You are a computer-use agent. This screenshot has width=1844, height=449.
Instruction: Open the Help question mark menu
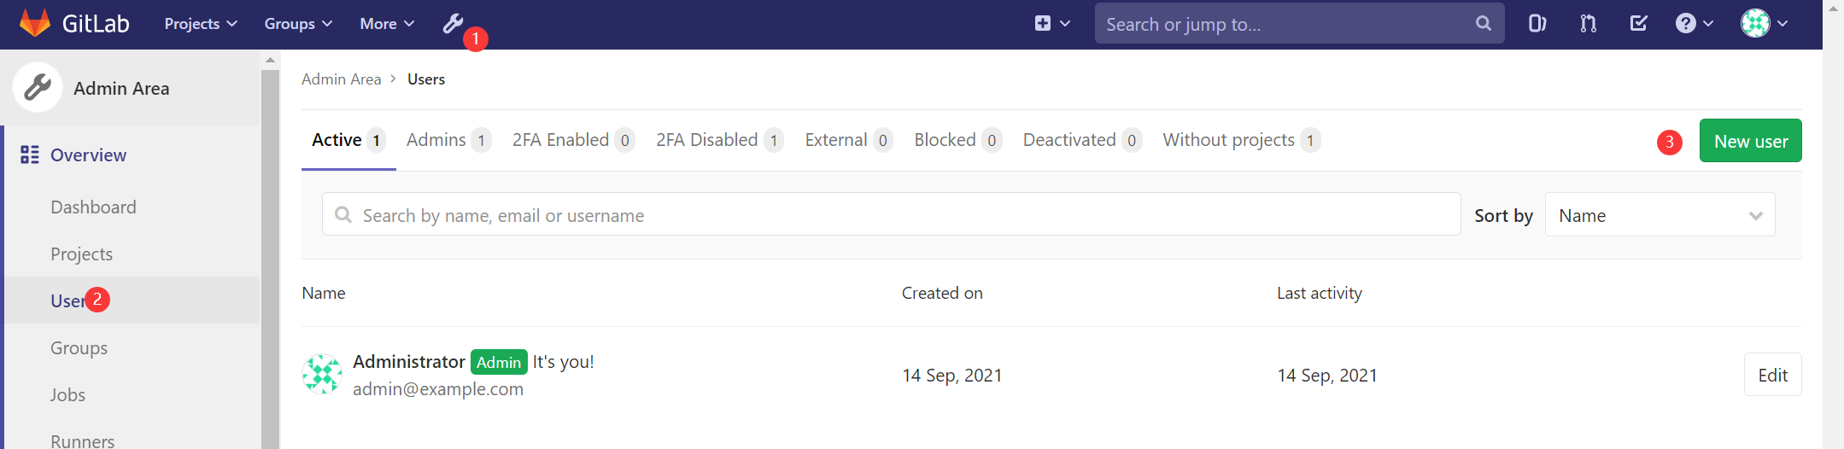pos(1695,24)
